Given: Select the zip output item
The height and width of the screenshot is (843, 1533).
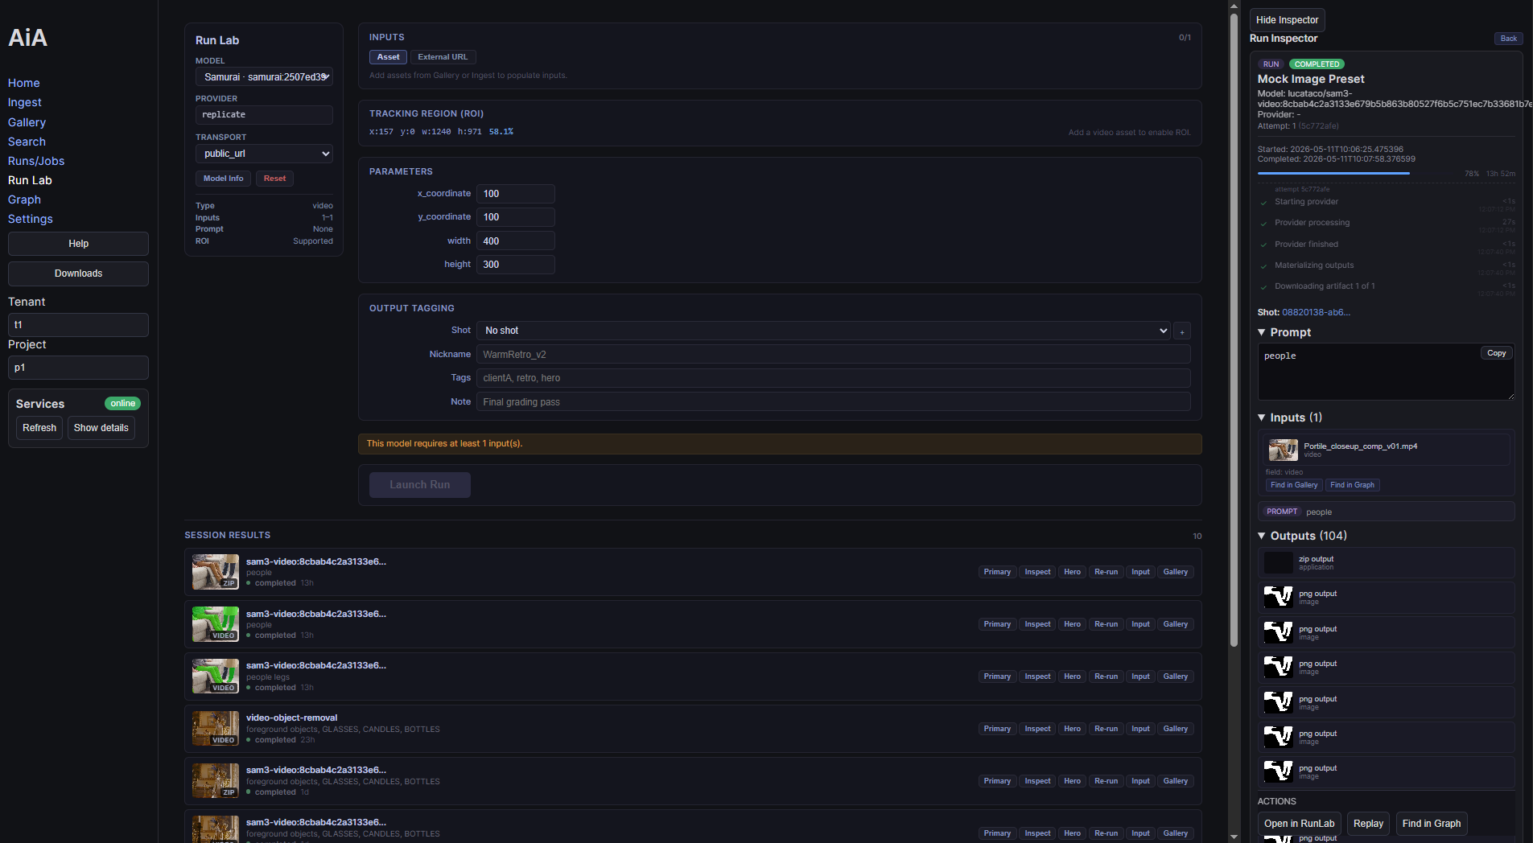Looking at the screenshot, I should pyautogui.click(x=1386, y=562).
